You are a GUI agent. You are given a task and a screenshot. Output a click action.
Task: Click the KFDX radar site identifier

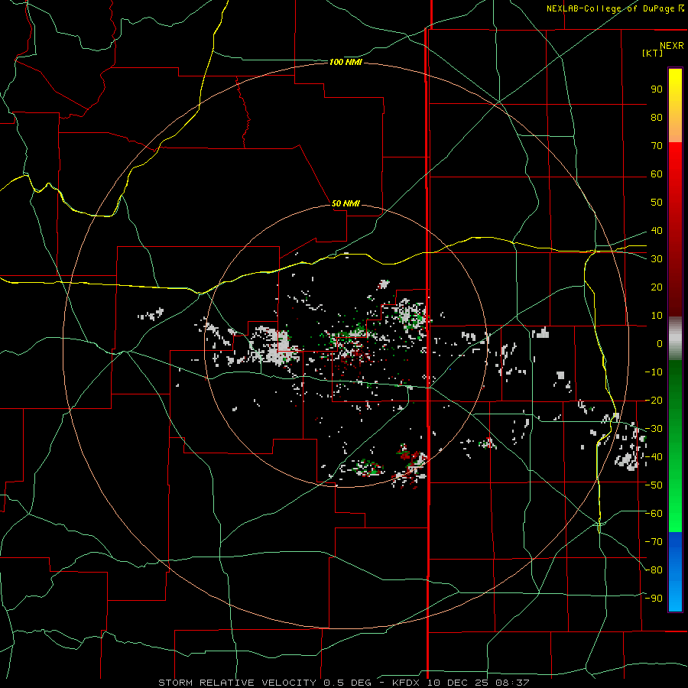point(405,683)
